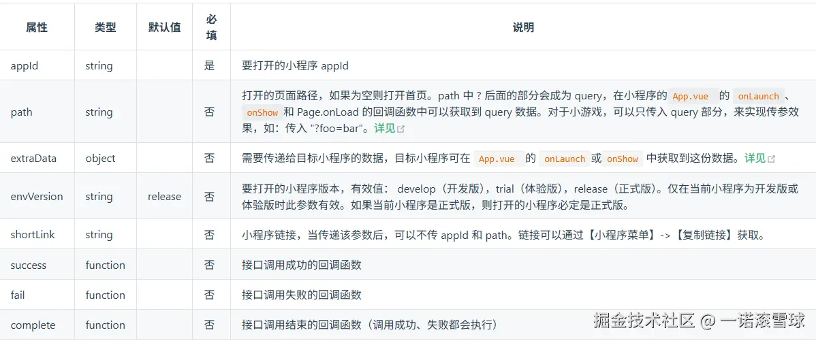Select the function type in the fail row
The width and height of the screenshot is (816, 341).
click(x=105, y=295)
